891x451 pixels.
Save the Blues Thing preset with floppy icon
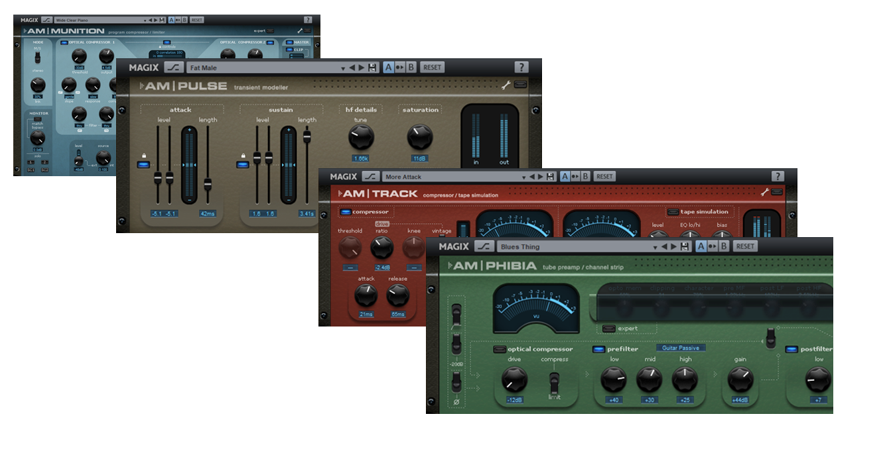coord(684,247)
